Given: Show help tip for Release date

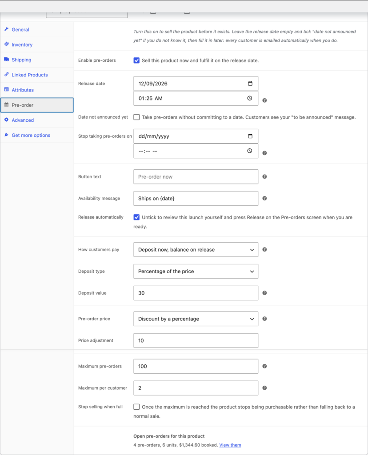Looking at the screenshot, I should (x=264, y=100).
